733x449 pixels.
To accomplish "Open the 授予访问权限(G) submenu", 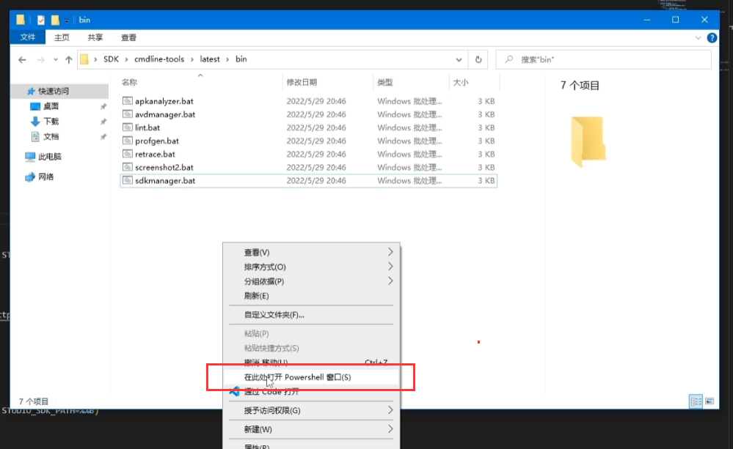I will (311, 411).
